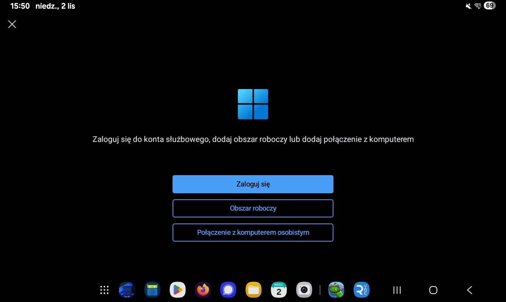Open the app drawer grid icon

[104, 290]
